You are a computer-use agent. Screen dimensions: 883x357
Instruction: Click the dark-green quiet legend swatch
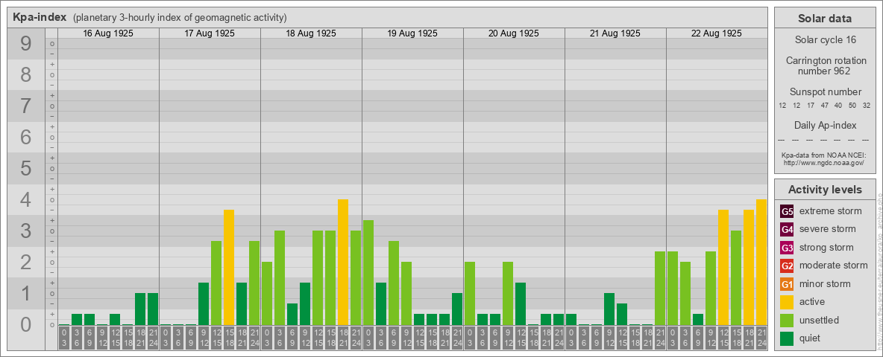[x=787, y=338]
